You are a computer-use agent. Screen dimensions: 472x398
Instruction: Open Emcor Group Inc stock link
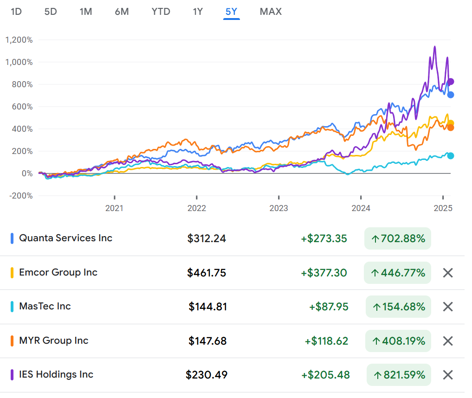[58, 272]
